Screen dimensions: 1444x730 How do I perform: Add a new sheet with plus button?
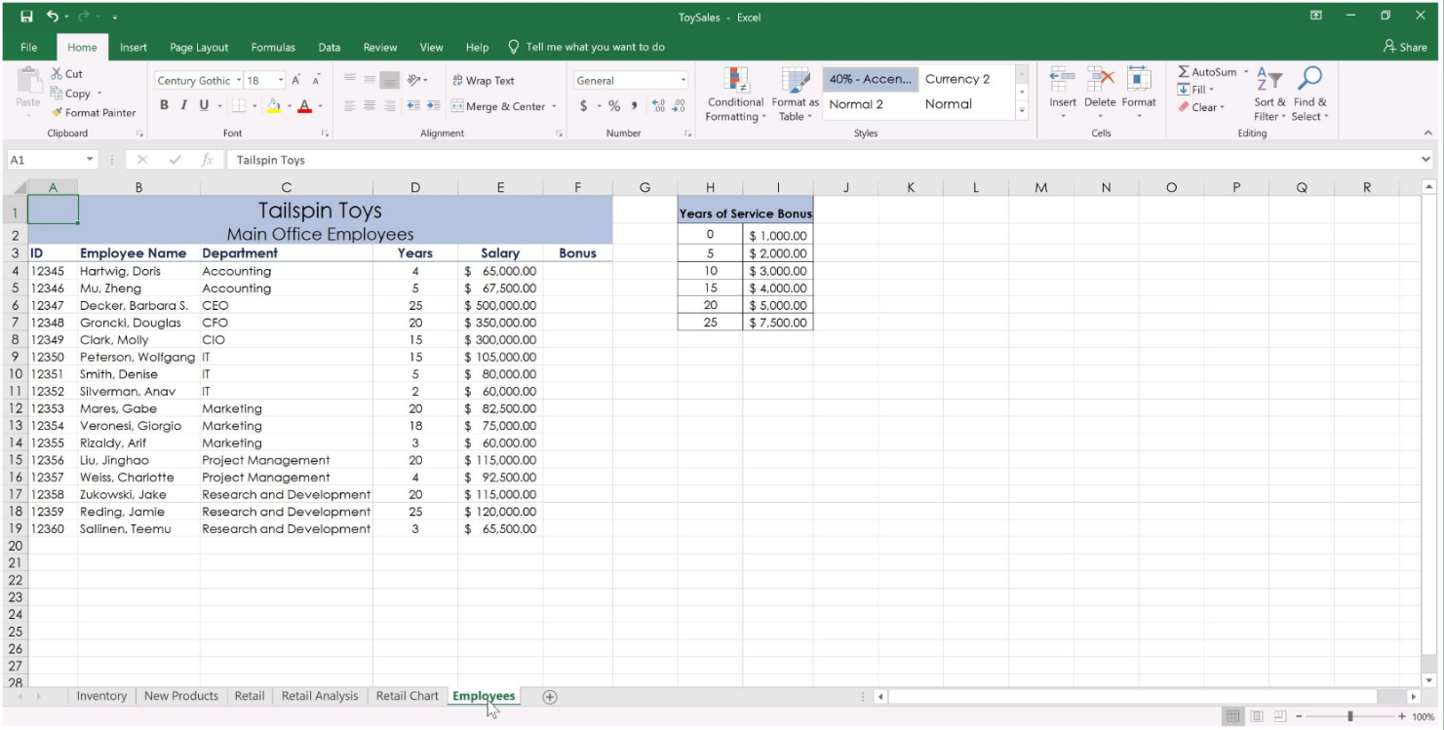pos(550,697)
